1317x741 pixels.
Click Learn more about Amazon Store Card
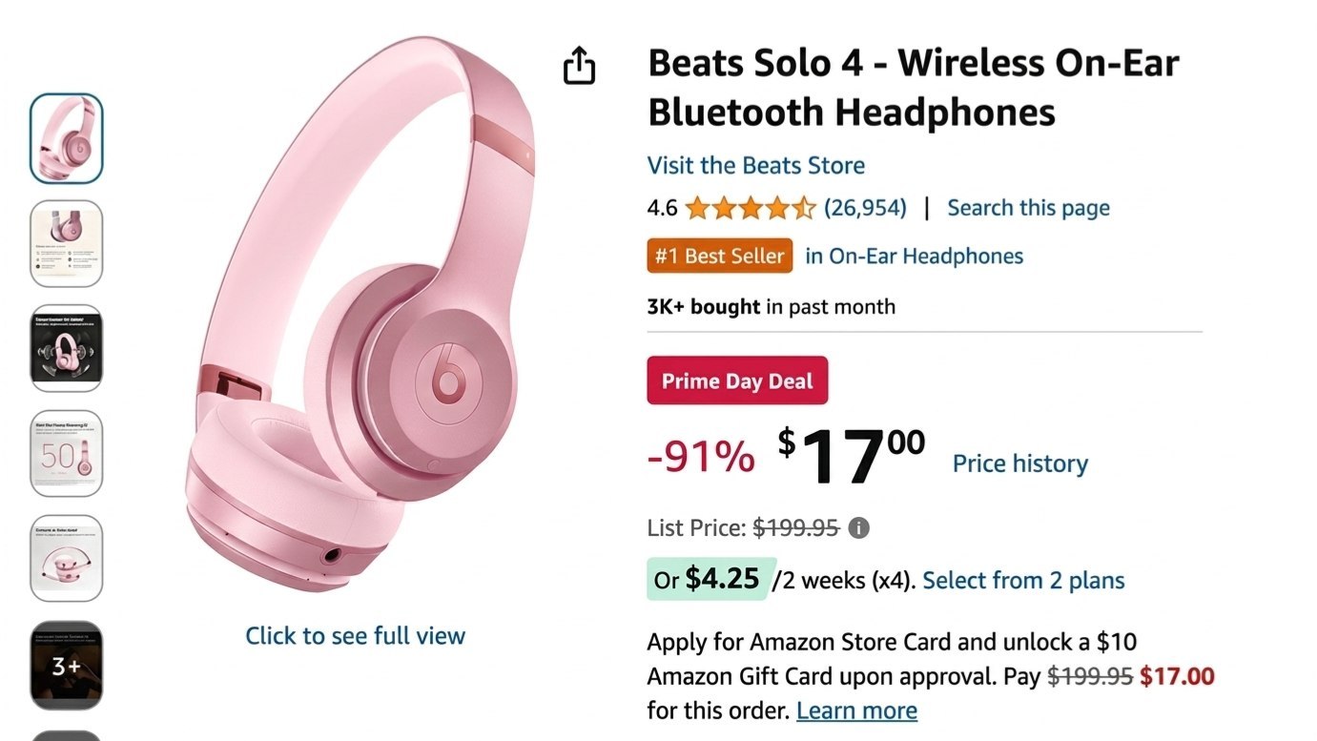856,710
